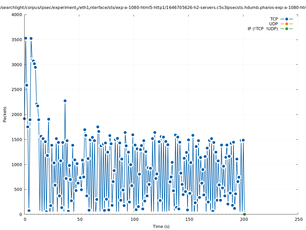Image resolution: width=306 pixels, height=230 pixels.
Task: Click the 150 x-axis tick label
Action: click(189, 220)
